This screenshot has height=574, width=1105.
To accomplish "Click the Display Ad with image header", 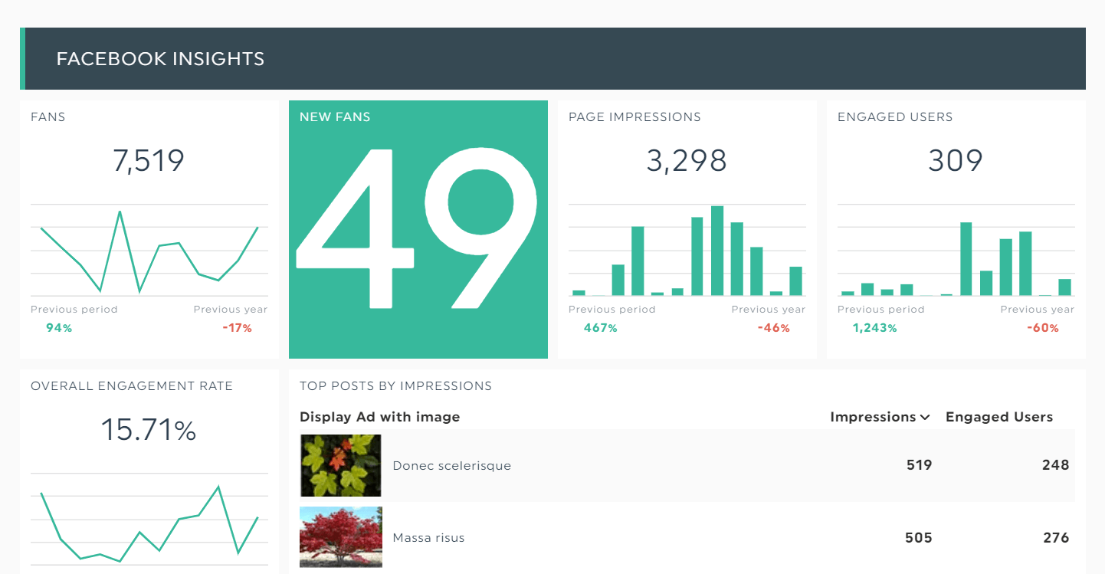I will pyautogui.click(x=379, y=417).
